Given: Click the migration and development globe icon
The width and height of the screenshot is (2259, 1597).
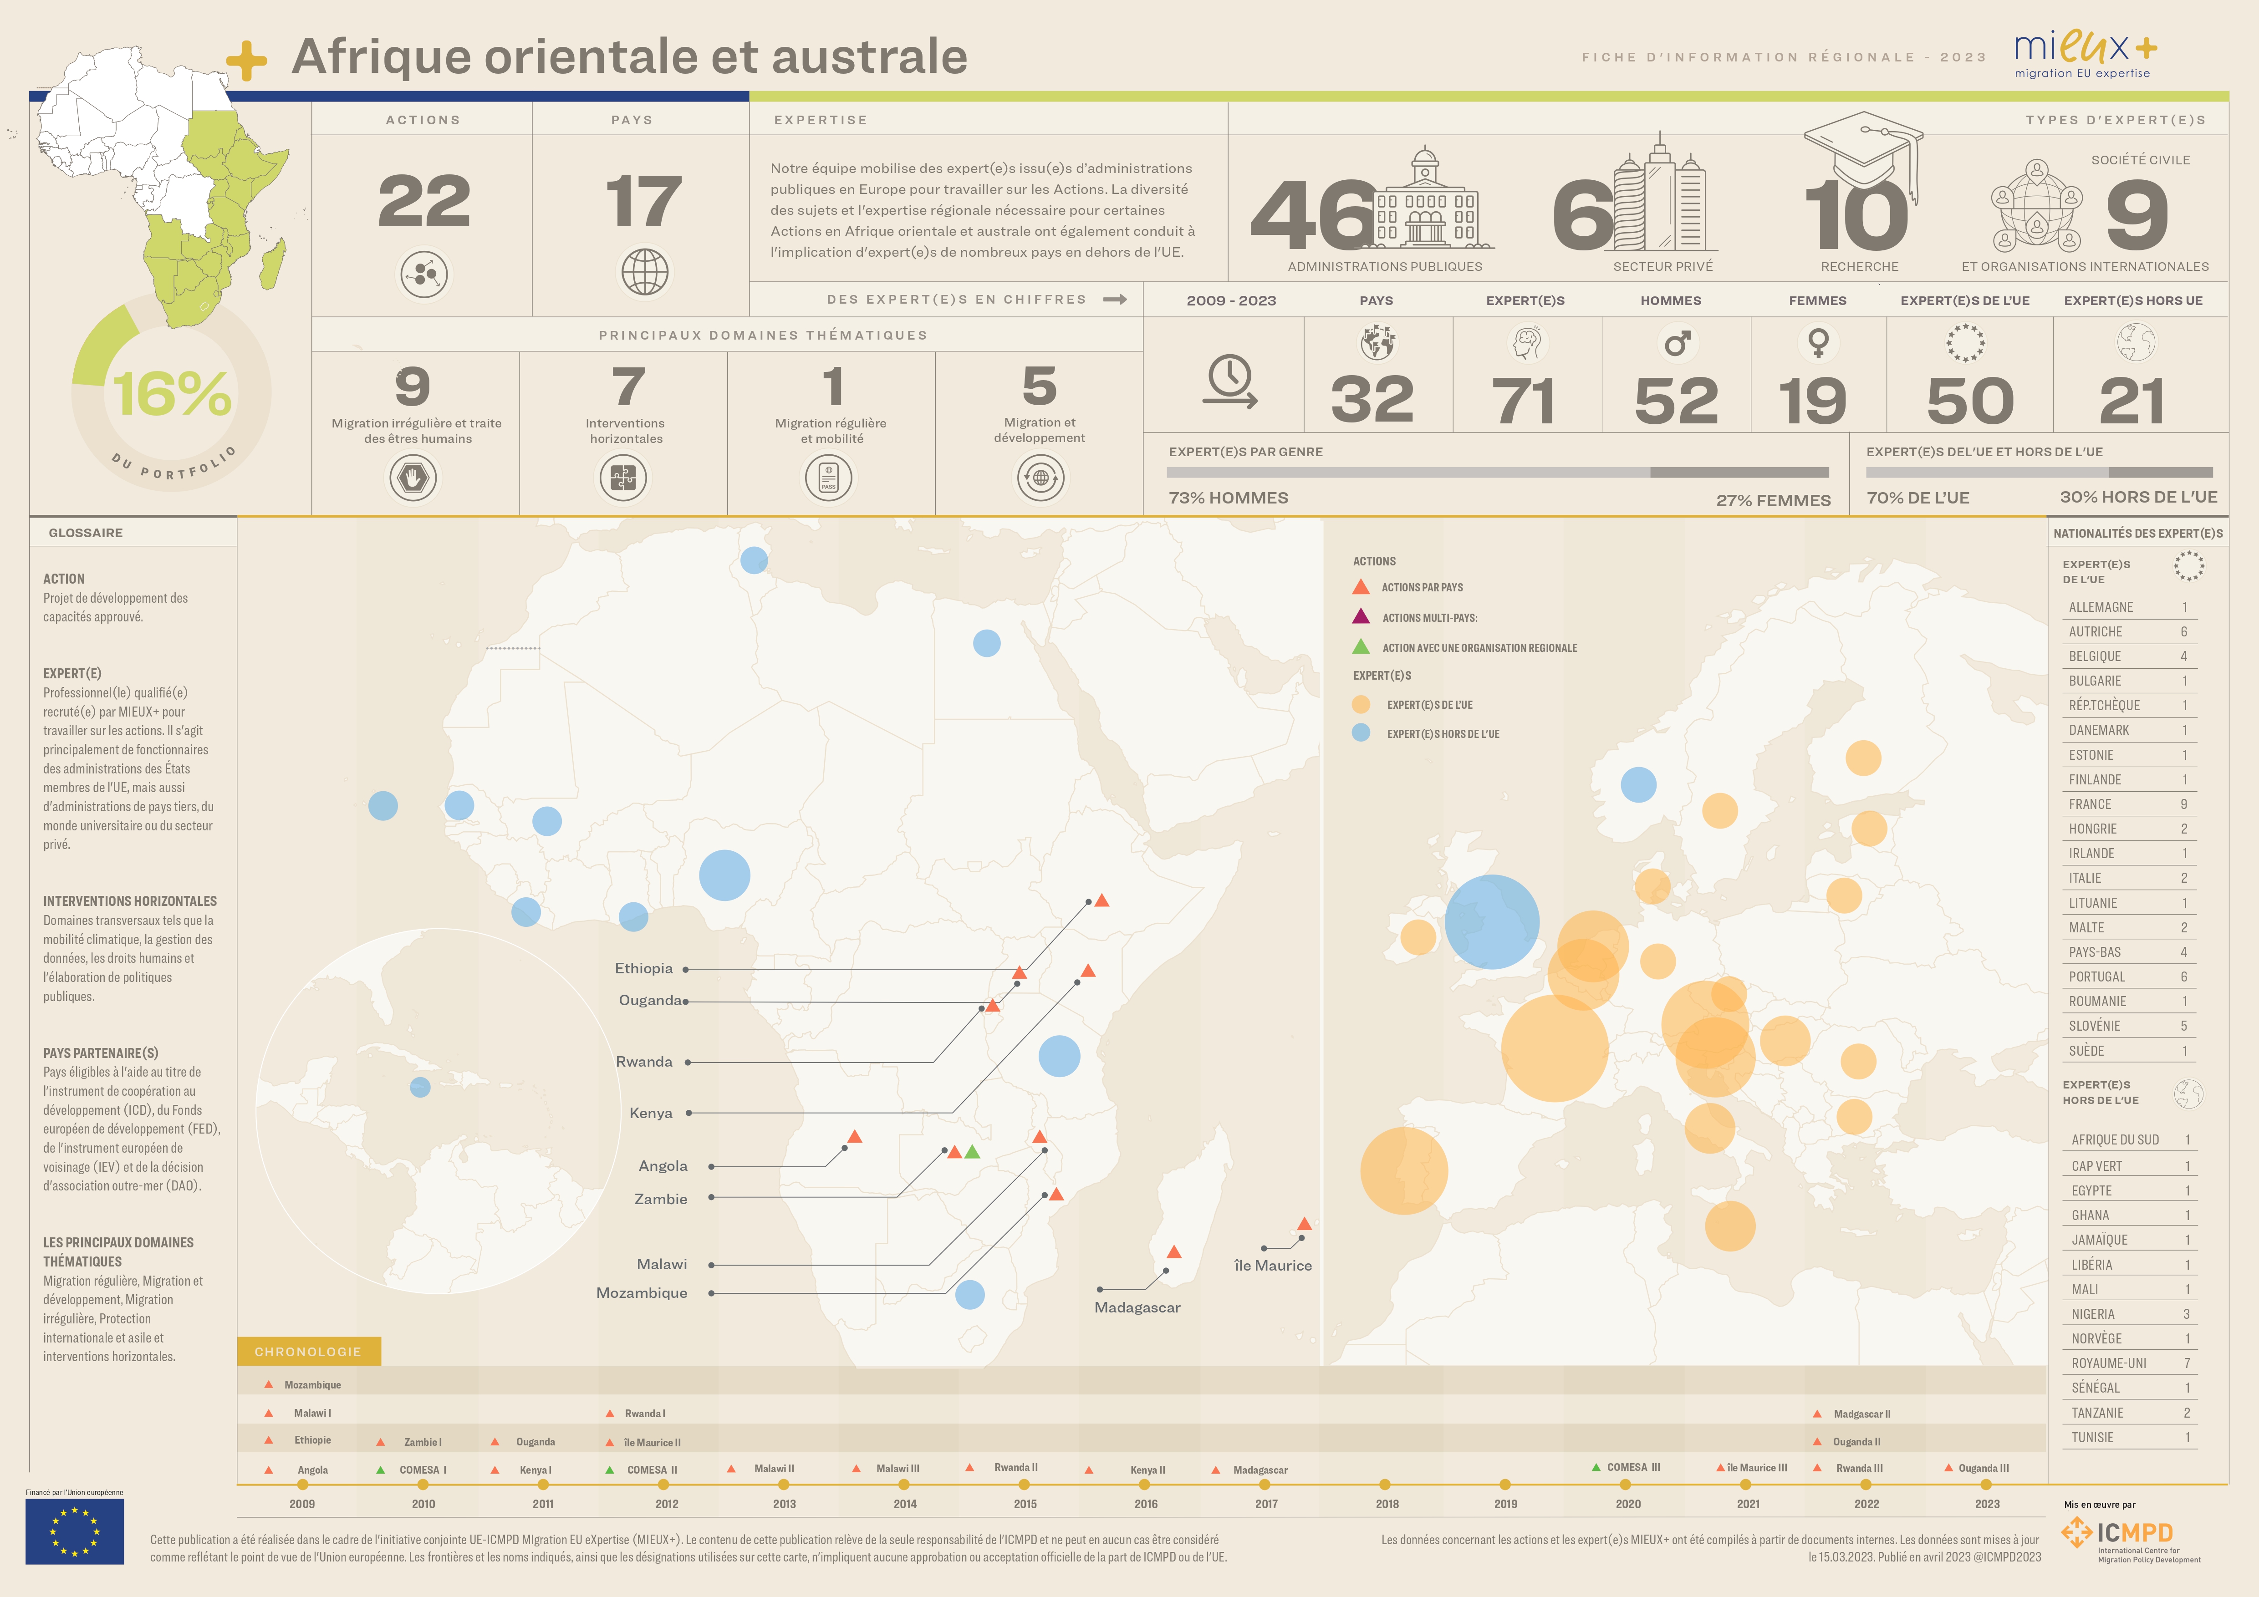Looking at the screenshot, I should 1040,479.
